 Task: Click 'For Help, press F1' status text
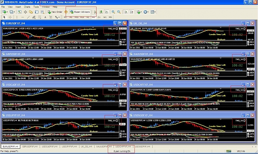pyautogui.click(x=9, y=151)
